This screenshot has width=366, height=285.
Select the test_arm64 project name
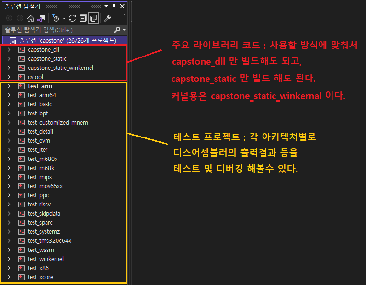tap(42, 95)
